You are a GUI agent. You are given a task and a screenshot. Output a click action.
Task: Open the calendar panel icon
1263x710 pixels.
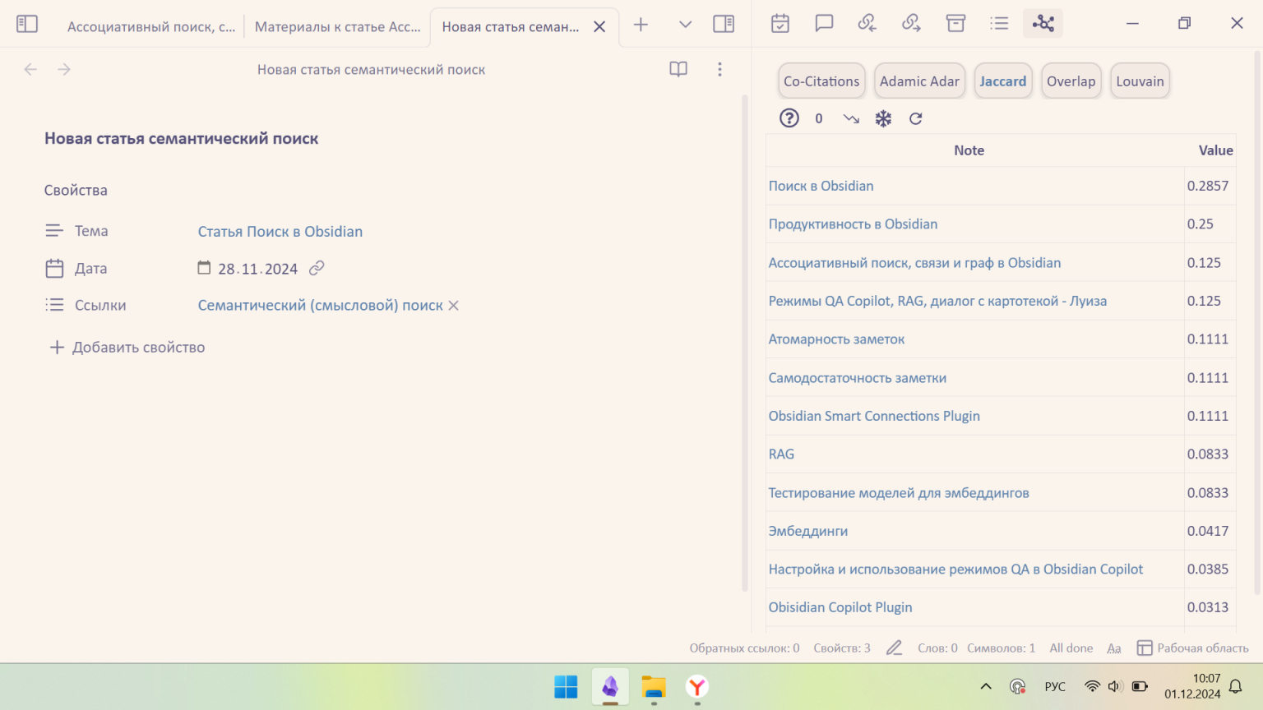click(780, 24)
